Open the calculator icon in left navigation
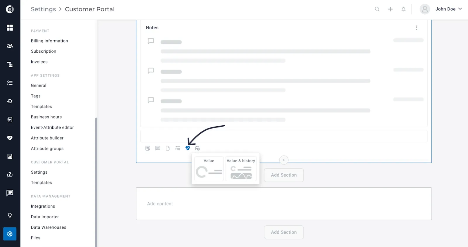The image size is (468, 247). (10, 156)
